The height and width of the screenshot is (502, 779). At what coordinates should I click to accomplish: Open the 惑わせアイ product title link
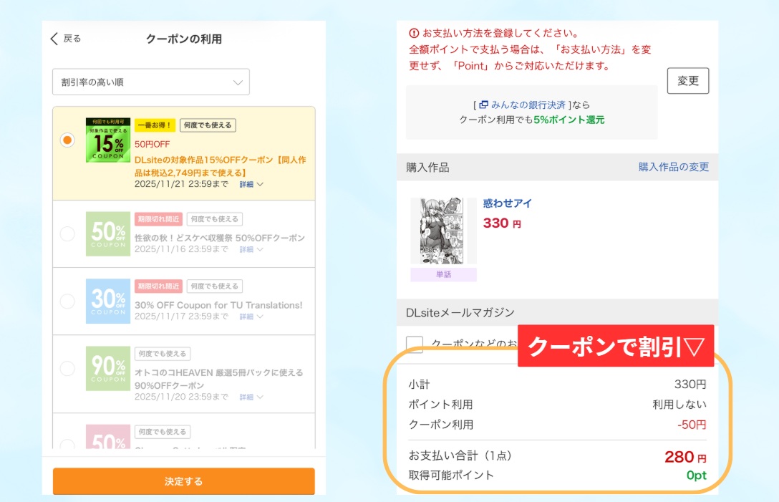pos(508,203)
